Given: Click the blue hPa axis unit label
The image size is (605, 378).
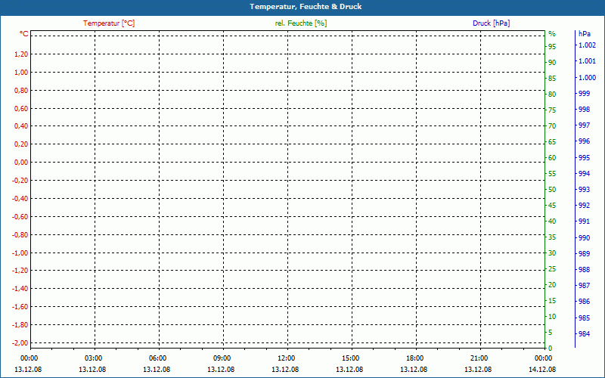Looking at the screenshot, I should click(585, 34).
